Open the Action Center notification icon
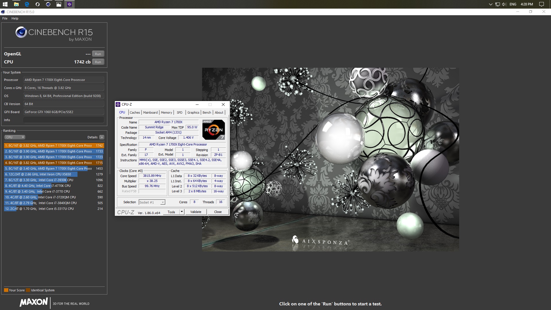The width and height of the screenshot is (551, 310). [x=542, y=4]
